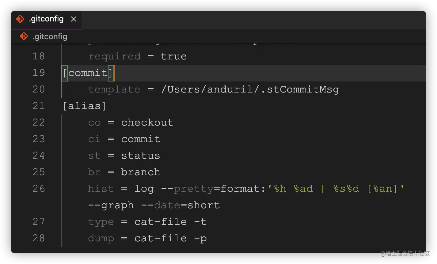Click line number 28 in the gutter
437x264 pixels.
click(x=39, y=238)
